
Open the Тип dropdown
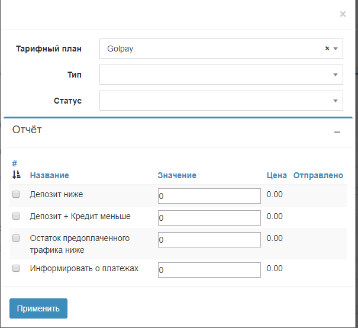(x=221, y=75)
